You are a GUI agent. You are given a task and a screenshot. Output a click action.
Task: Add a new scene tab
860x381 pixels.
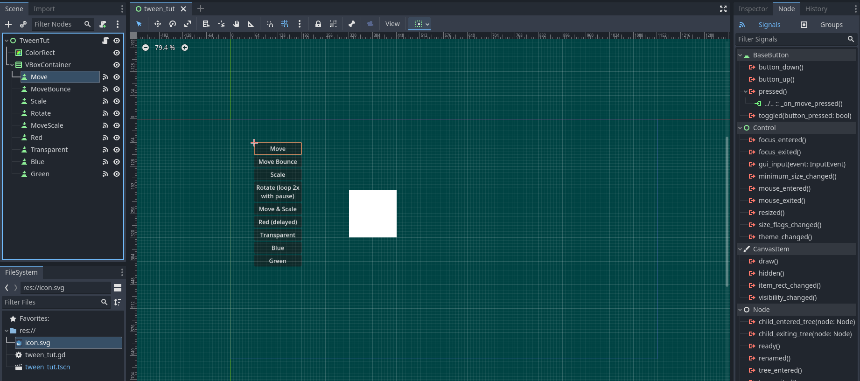(x=201, y=8)
